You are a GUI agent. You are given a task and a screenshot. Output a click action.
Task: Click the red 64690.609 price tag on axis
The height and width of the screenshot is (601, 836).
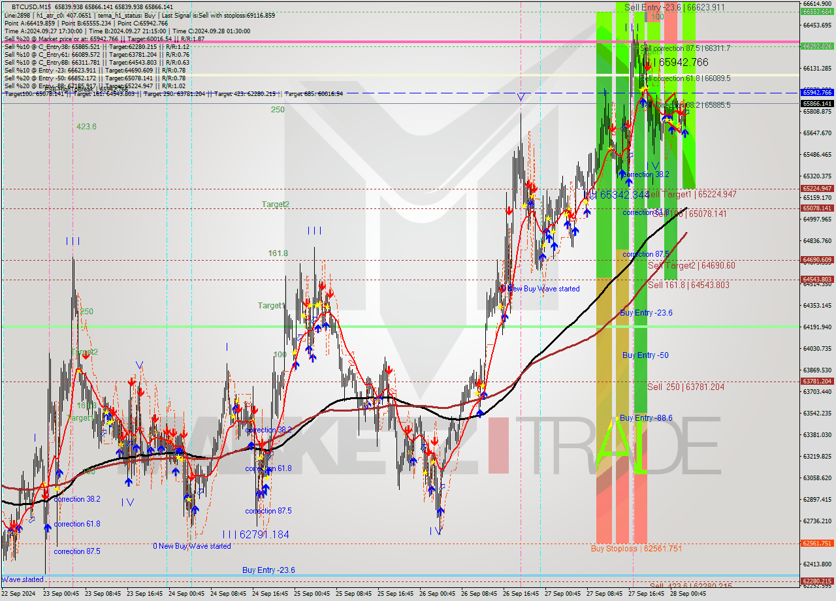[x=818, y=259]
